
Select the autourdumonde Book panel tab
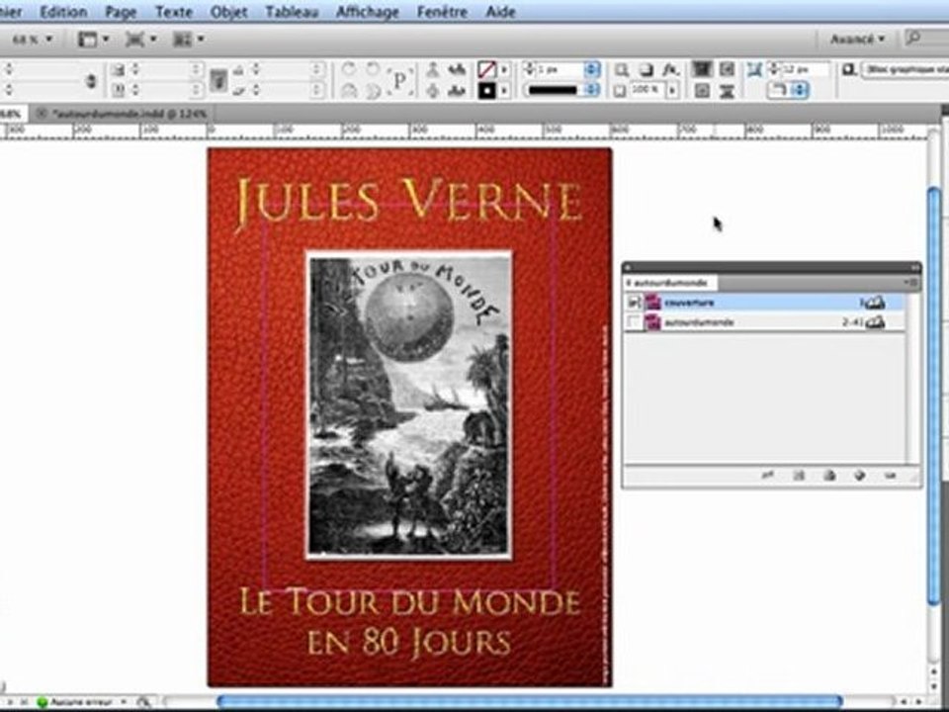669,283
